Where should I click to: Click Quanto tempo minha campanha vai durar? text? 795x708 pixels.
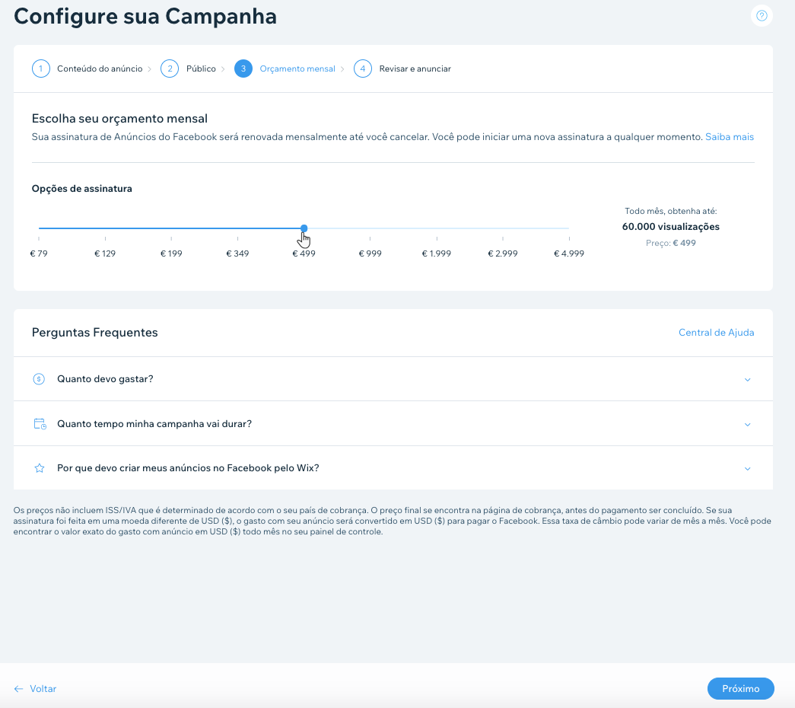pos(154,424)
